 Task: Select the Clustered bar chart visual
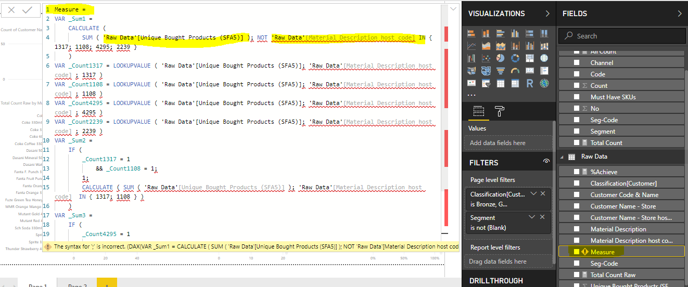click(501, 33)
